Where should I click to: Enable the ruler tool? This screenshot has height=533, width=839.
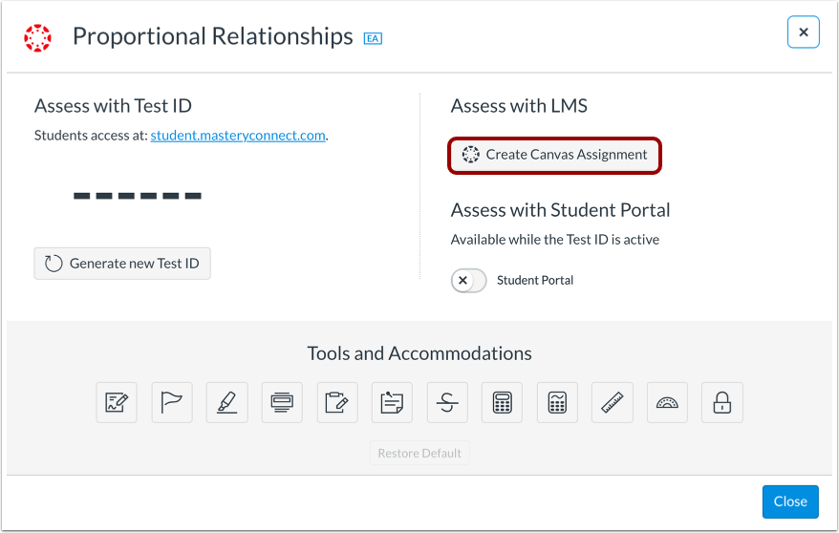(x=613, y=402)
